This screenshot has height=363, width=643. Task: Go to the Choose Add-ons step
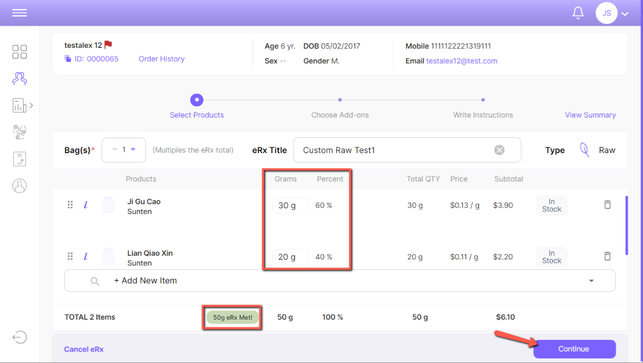340,115
